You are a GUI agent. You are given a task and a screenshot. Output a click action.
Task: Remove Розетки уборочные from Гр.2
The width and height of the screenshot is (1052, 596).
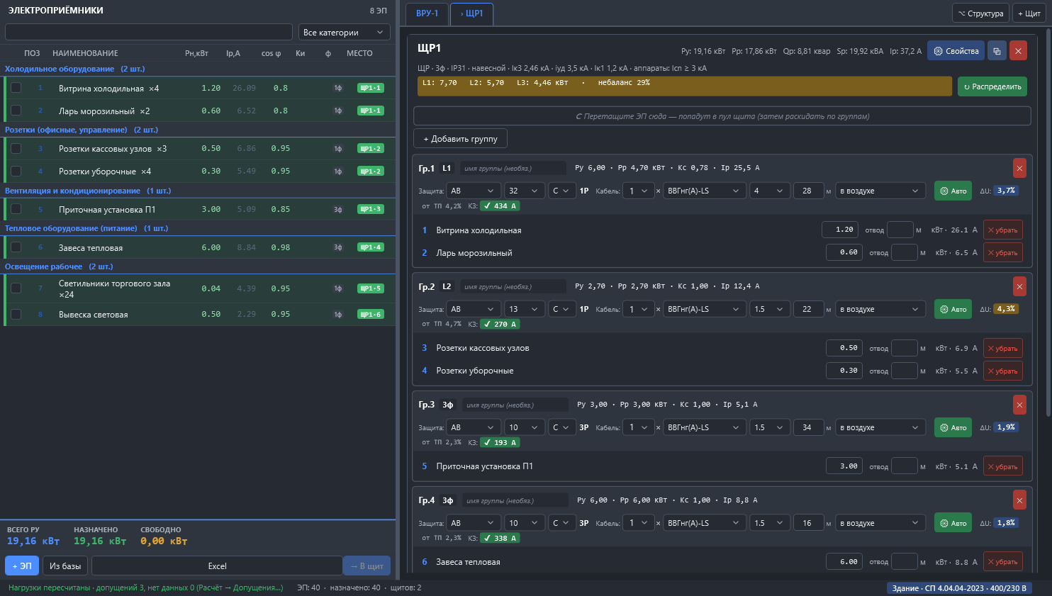coord(1002,371)
